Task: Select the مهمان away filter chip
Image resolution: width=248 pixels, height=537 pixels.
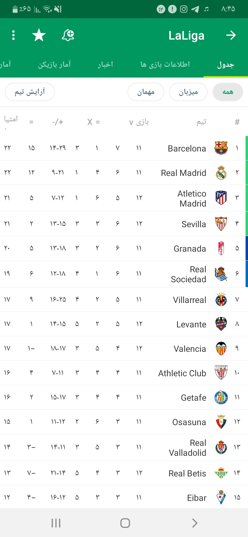Action: click(146, 92)
